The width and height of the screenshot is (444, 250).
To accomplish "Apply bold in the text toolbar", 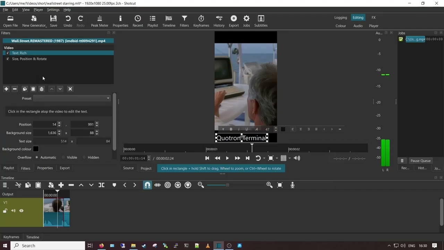I will tap(231, 129).
